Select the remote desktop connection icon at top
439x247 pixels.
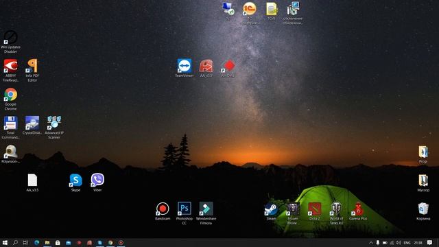coord(228,11)
